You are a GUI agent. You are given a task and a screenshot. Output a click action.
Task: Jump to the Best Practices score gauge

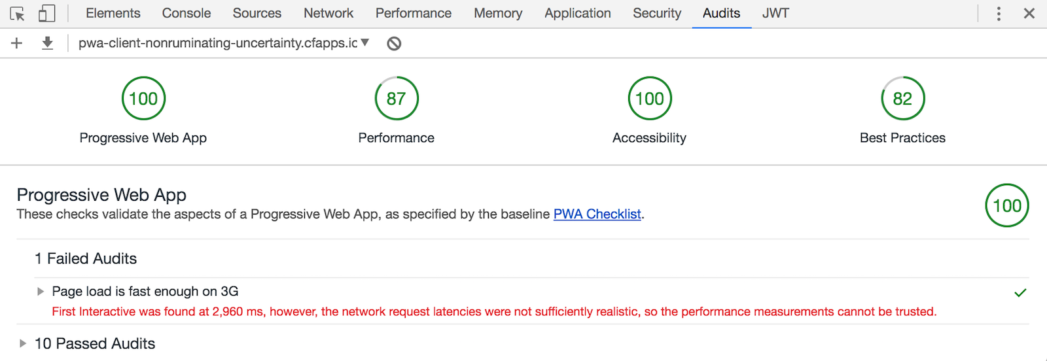point(902,99)
